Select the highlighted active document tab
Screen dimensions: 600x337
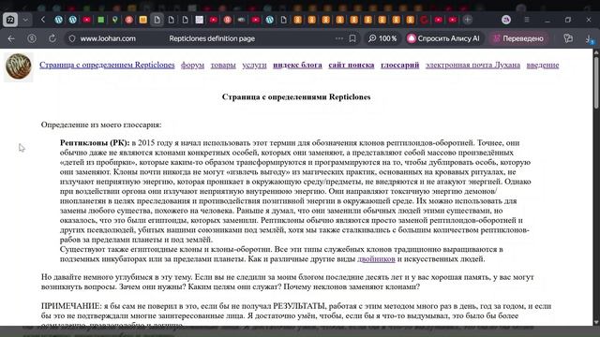click(x=157, y=20)
